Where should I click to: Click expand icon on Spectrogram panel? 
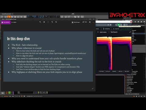pyautogui.click(x=130, y=32)
